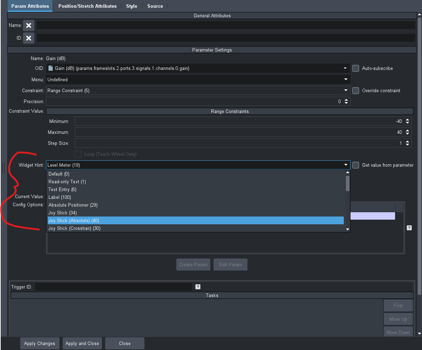Expand the Menu dropdown showing Undefined
This screenshot has width=422, height=350.
345,80
